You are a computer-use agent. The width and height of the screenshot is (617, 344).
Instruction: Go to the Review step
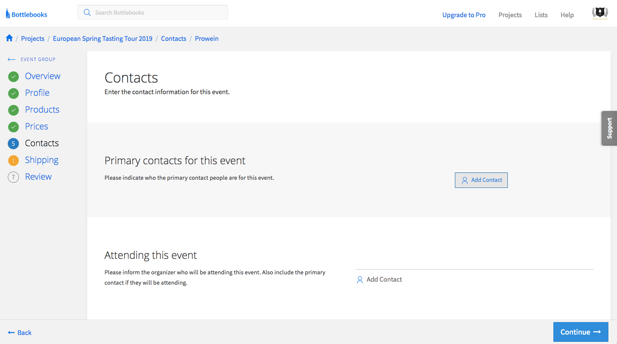tap(38, 177)
